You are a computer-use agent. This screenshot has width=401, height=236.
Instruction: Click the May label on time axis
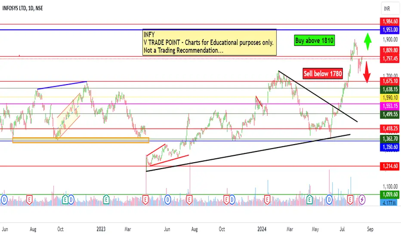point(315,229)
